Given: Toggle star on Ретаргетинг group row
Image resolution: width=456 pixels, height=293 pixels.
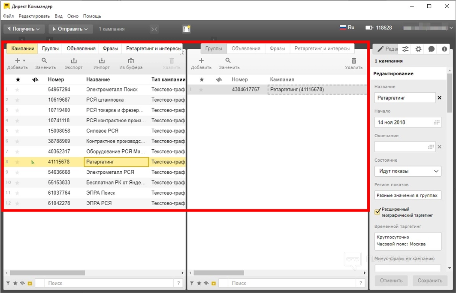Looking at the screenshot, I should pos(202,90).
